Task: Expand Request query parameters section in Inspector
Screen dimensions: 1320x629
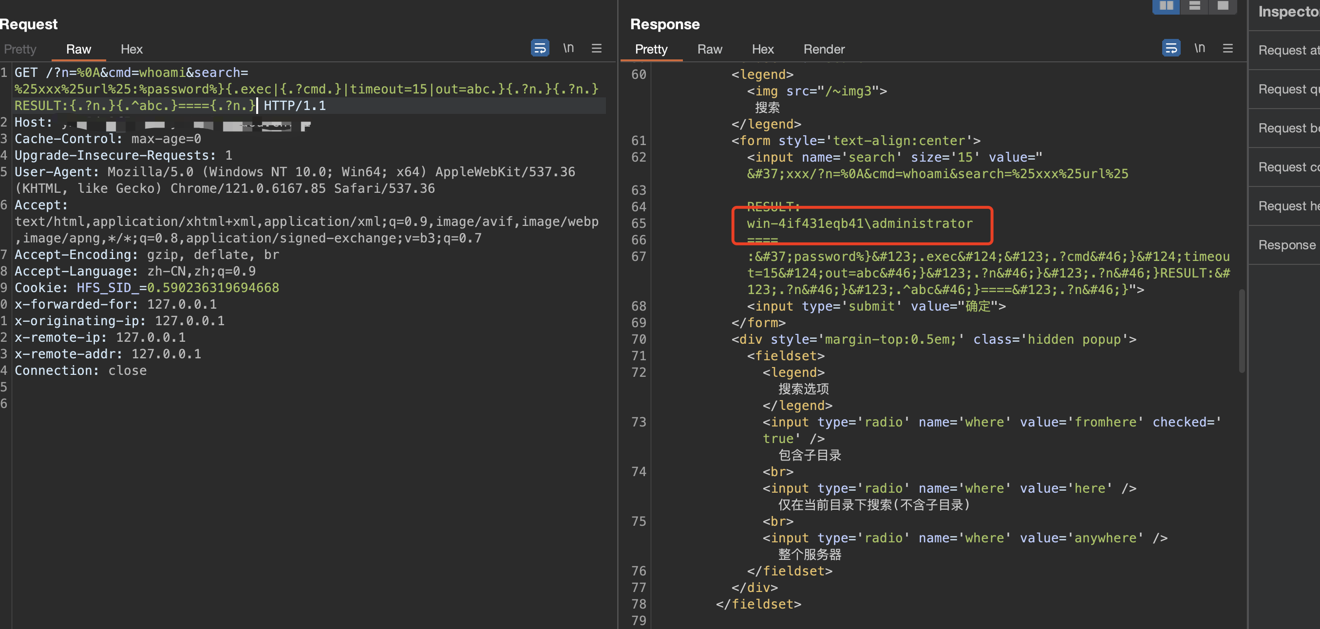Action: coord(1284,89)
